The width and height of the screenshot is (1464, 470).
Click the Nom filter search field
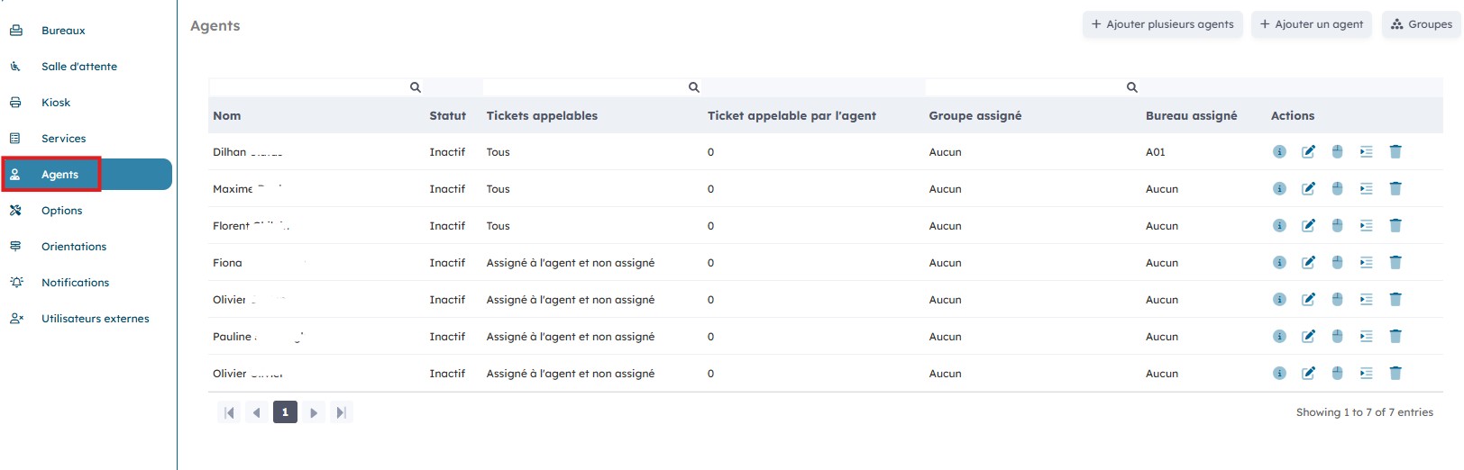tap(308, 87)
